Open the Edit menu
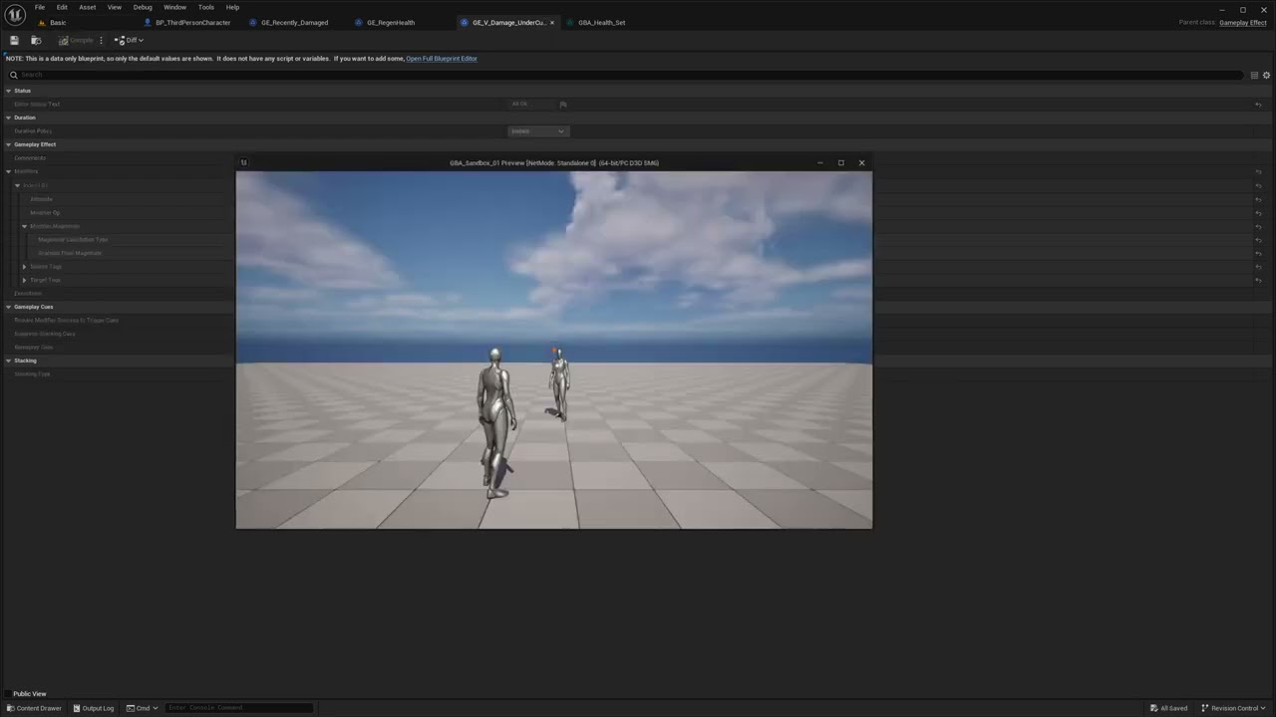1276x717 pixels. [62, 7]
